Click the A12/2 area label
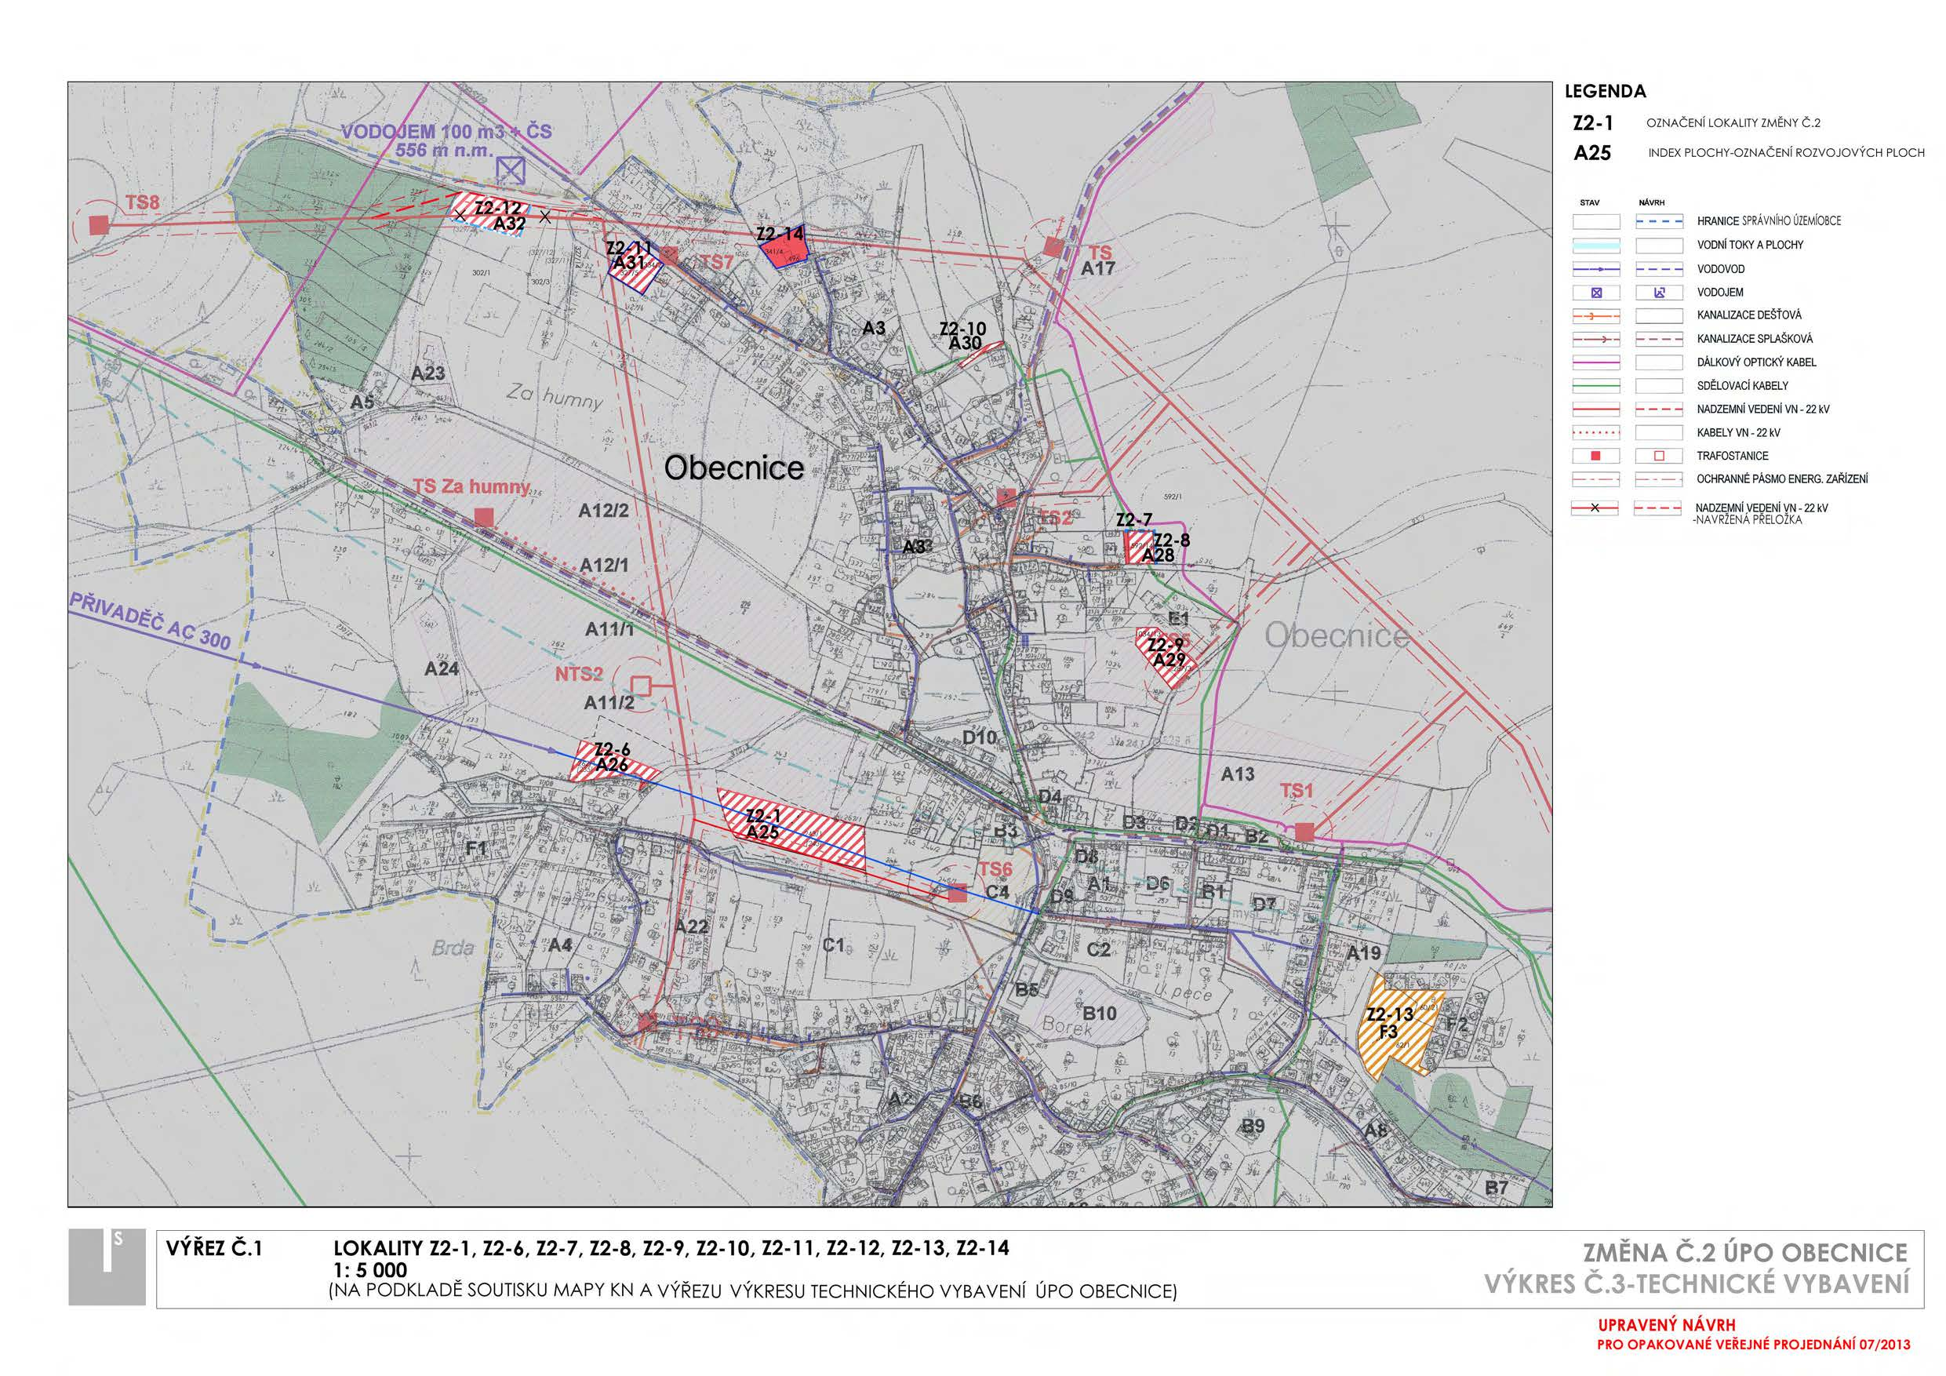Viewport: 1946px width, 1376px height. 603,511
